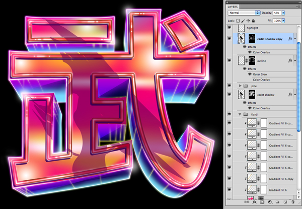Hide the Kanji group

(229, 114)
